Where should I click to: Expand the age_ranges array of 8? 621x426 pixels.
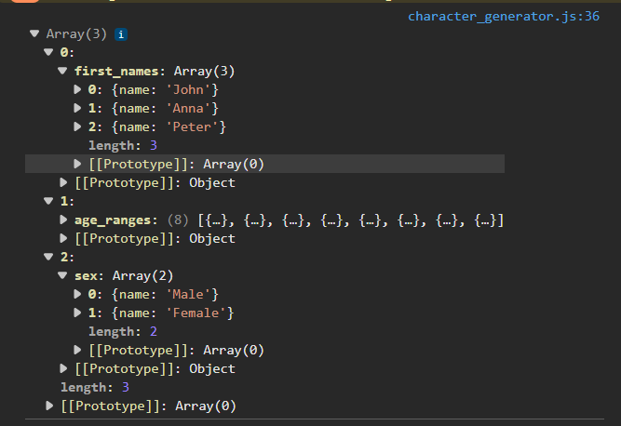(x=64, y=220)
